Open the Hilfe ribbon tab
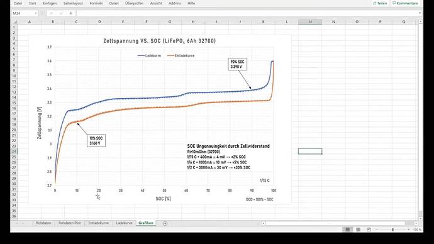Screen dimensions: 434x244 pyautogui.click(x=191, y=3)
